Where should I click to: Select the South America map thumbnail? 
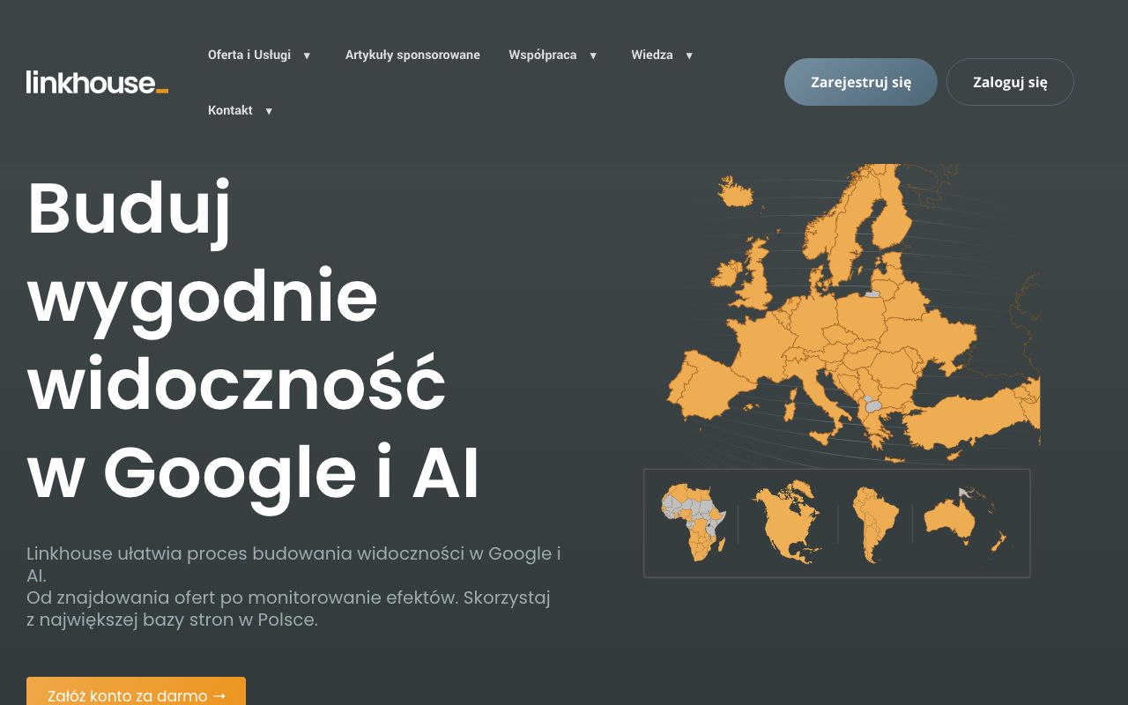tap(873, 523)
